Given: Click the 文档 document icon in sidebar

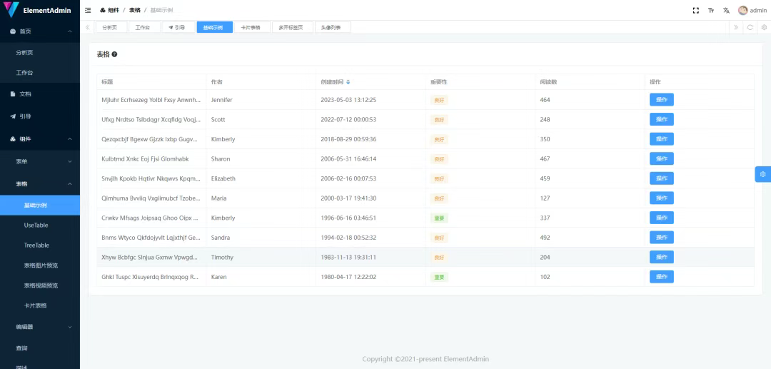Looking at the screenshot, I should [x=13, y=93].
